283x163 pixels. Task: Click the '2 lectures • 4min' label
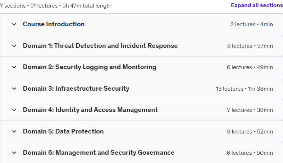click(x=252, y=24)
